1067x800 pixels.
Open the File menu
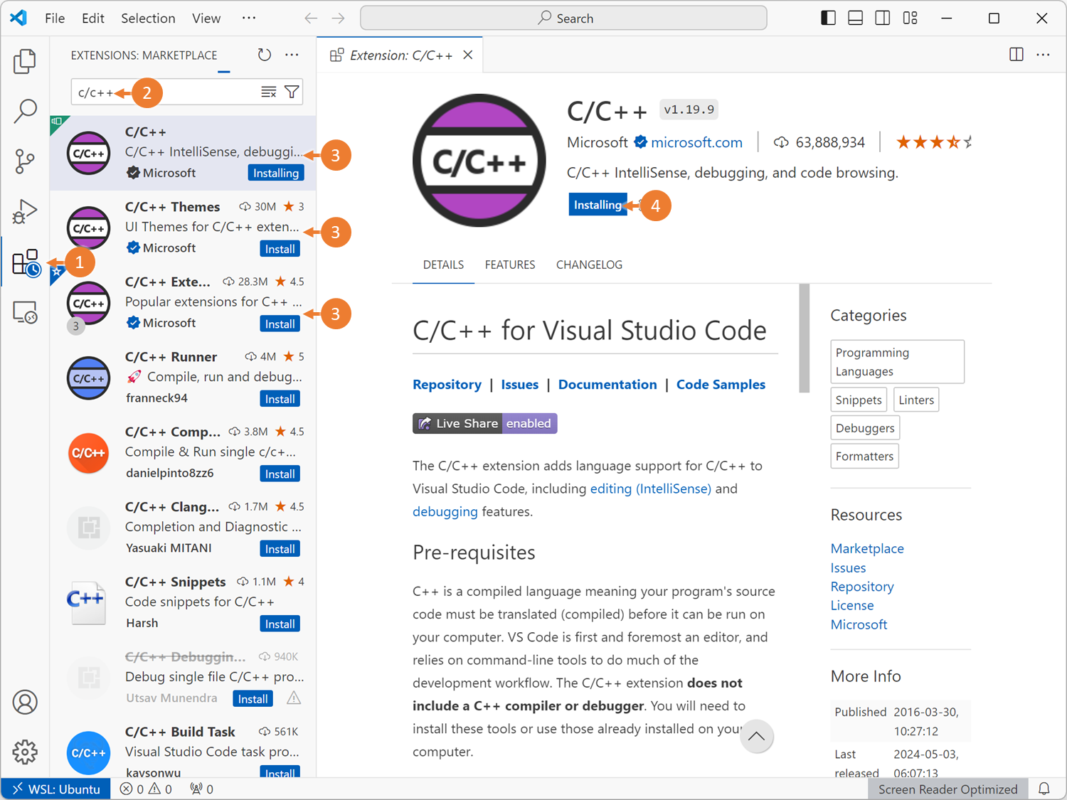(x=55, y=18)
